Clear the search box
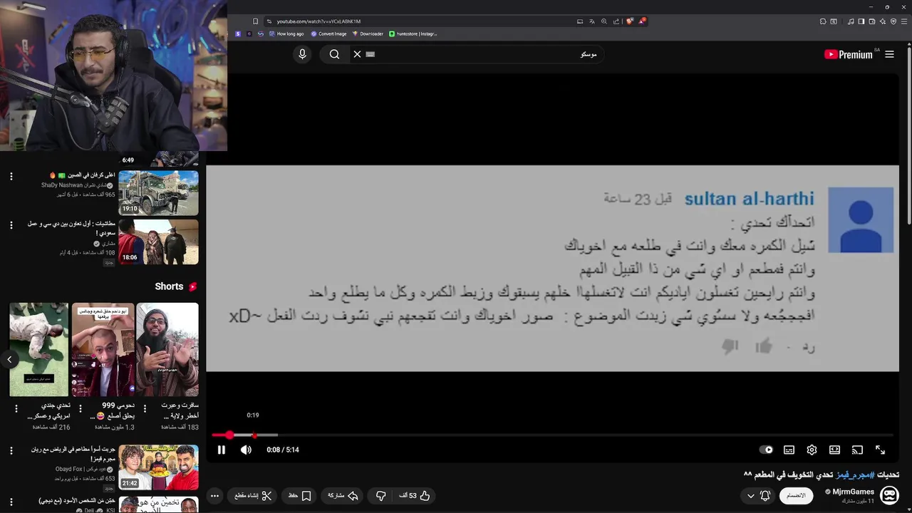Image resolution: width=912 pixels, height=513 pixels. tap(357, 54)
